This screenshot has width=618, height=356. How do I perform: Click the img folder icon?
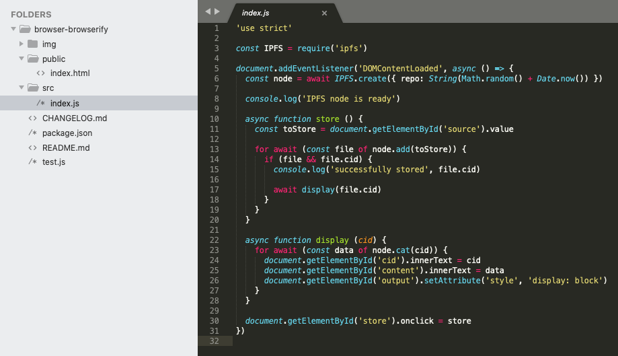[x=33, y=44]
